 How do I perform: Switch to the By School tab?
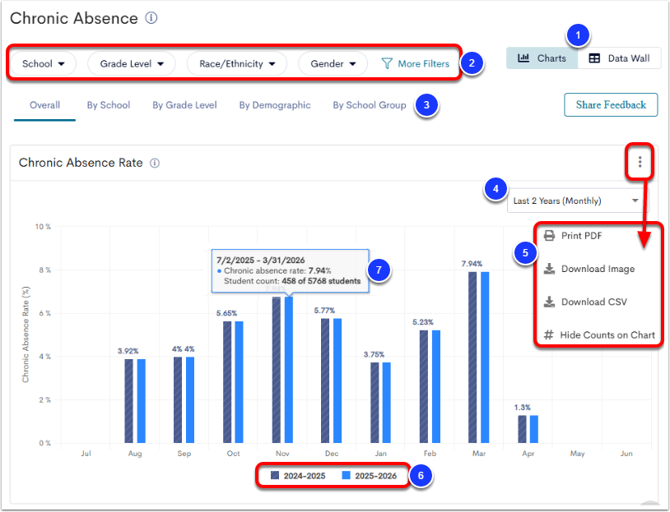click(x=108, y=105)
